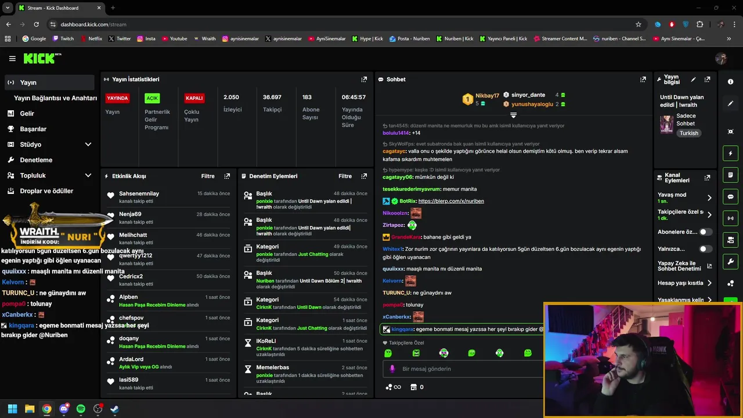Toggle the Yalnızca... switch
Image resolution: width=743 pixels, height=418 pixels.
(x=705, y=249)
